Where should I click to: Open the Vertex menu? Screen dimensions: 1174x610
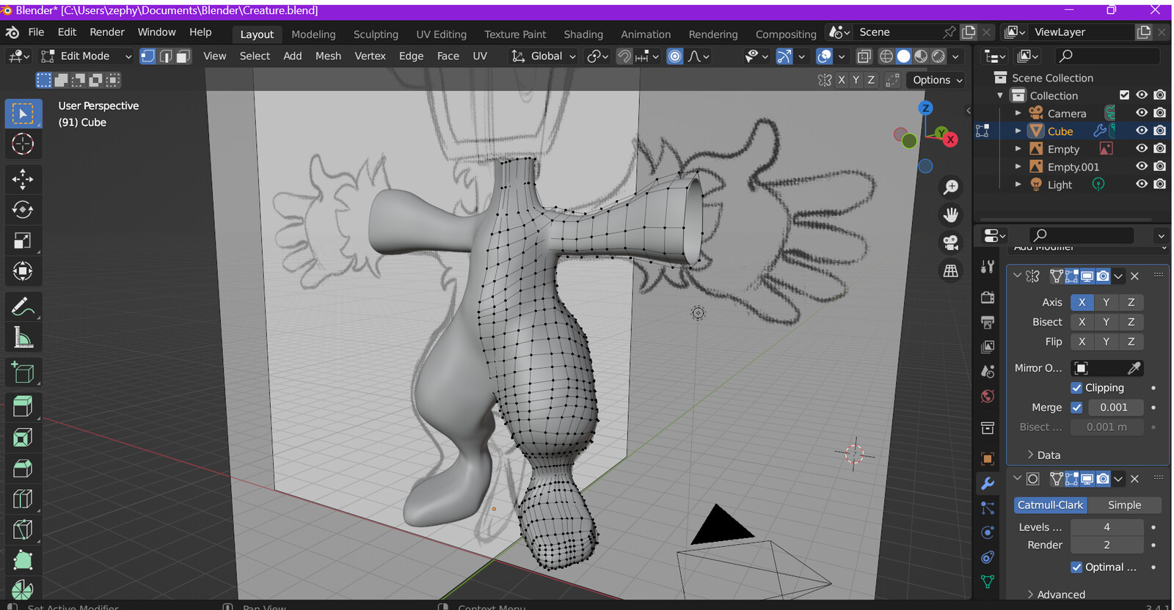pos(370,56)
